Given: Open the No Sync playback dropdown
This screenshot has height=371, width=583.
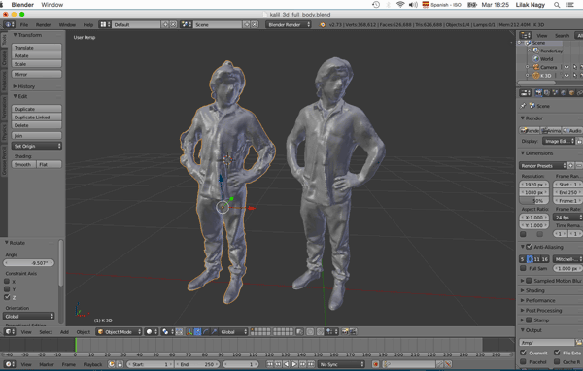Looking at the screenshot, I should (x=341, y=364).
